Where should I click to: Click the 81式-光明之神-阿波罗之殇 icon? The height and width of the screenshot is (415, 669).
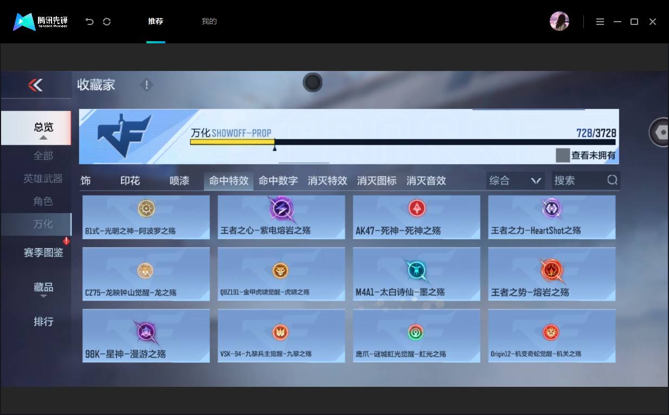pos(146,208)
